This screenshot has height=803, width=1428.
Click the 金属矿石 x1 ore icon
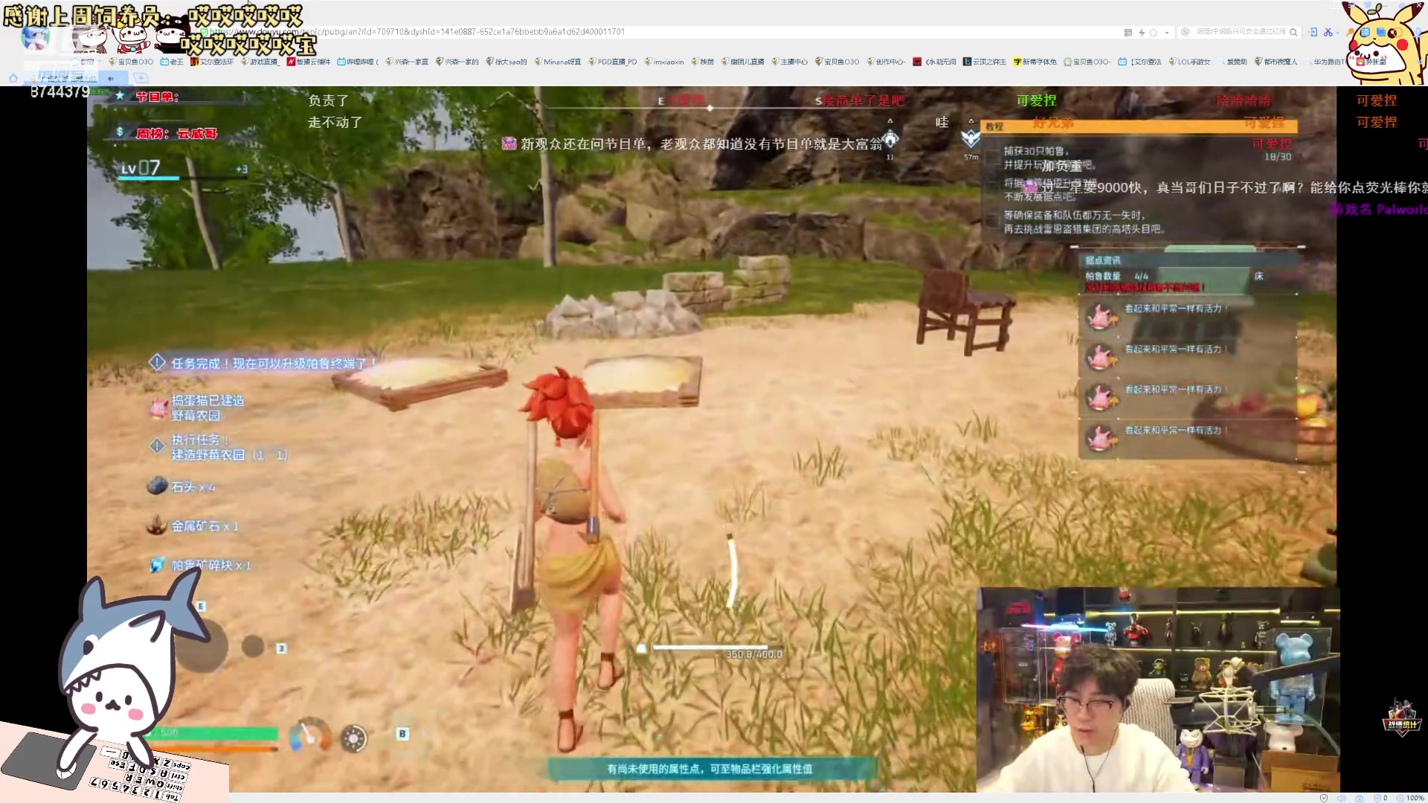157,525
